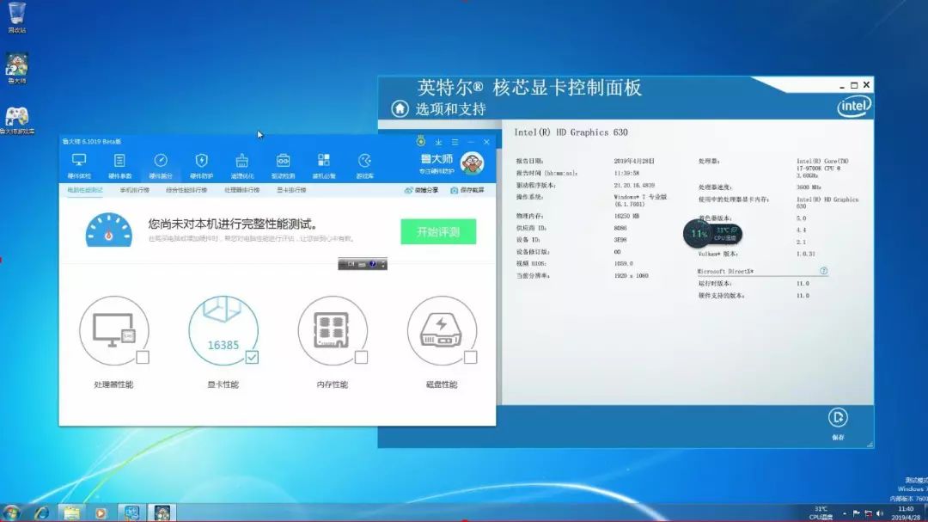Open 硬件体检 section in Ludashi toolbar
Screen dimensions: 928x522
pos(79,165)
